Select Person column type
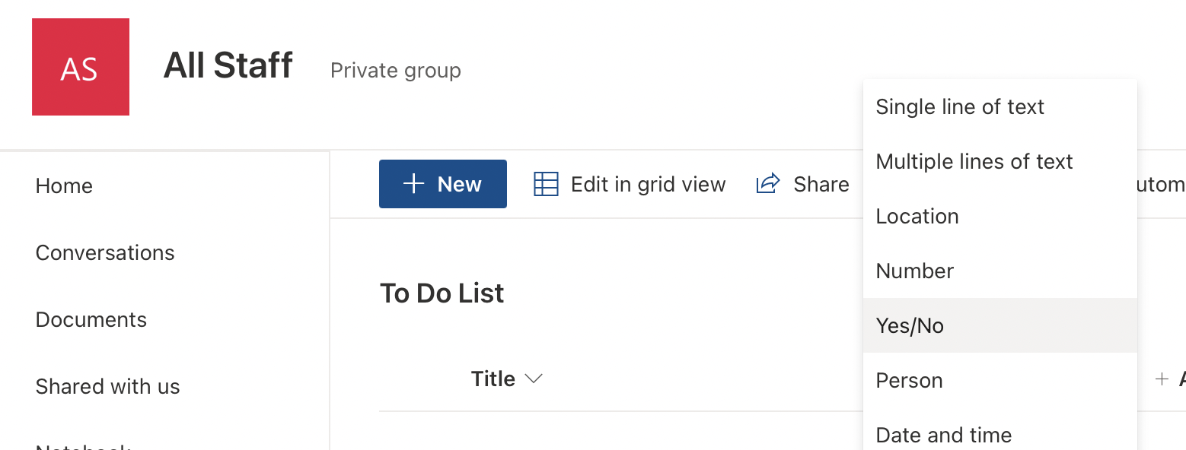Image resolution: width=1186 pixels, height=450 pixels. coord(909,380)
